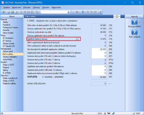Open print preview from the toolbar

point(16,12)
